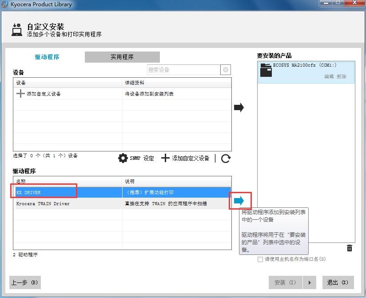Switch to the 驱动程序 tab
Screen dimensions: 366x298
point(47,57)
